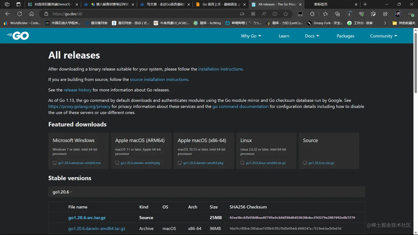Show more bookmarks with the chevron arrow
The height and width of the screenshot is (235, 418).
[x=385, y=23]
